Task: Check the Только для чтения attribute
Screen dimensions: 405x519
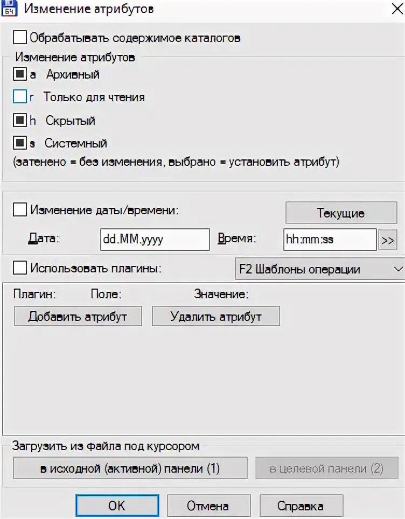Action: 20,97
